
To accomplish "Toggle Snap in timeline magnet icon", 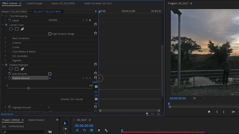I will [x=84, y=130].
